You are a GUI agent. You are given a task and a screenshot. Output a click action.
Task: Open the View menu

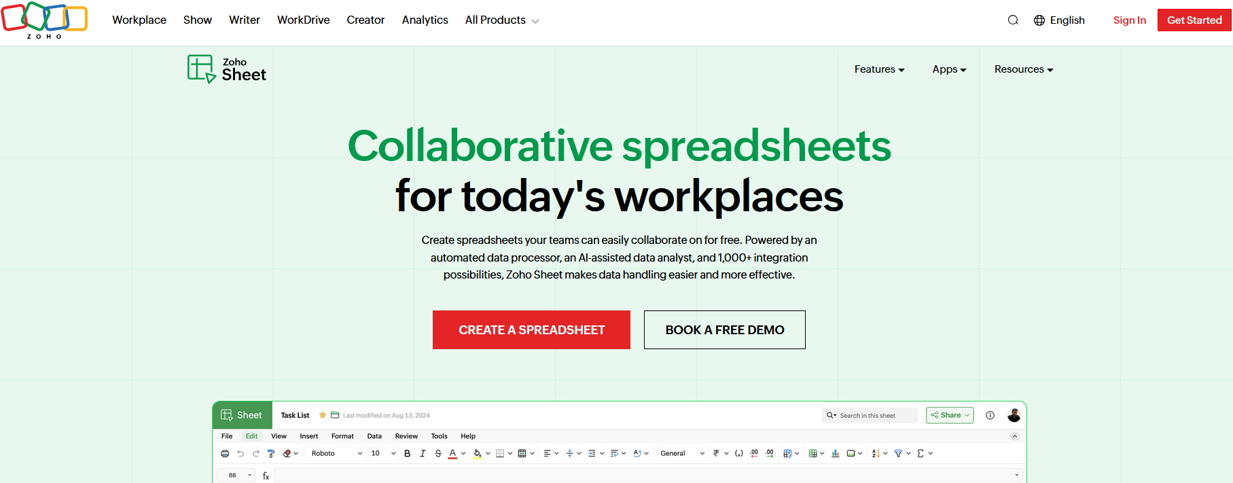(279, 436)
